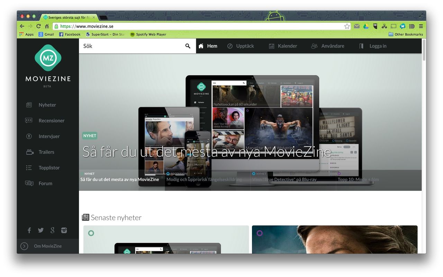This screenshot has height=277, width=443.
Task: Go forward in the browser
Action: [x=30, y=26]
